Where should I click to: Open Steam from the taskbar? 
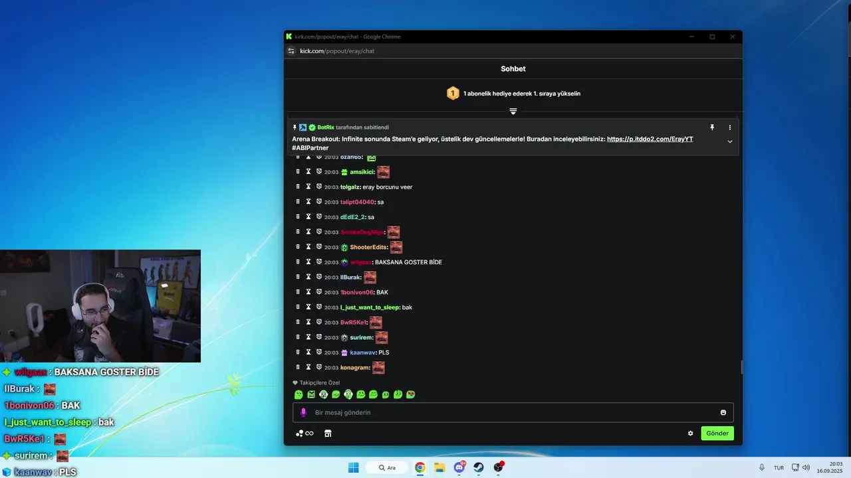479,467
